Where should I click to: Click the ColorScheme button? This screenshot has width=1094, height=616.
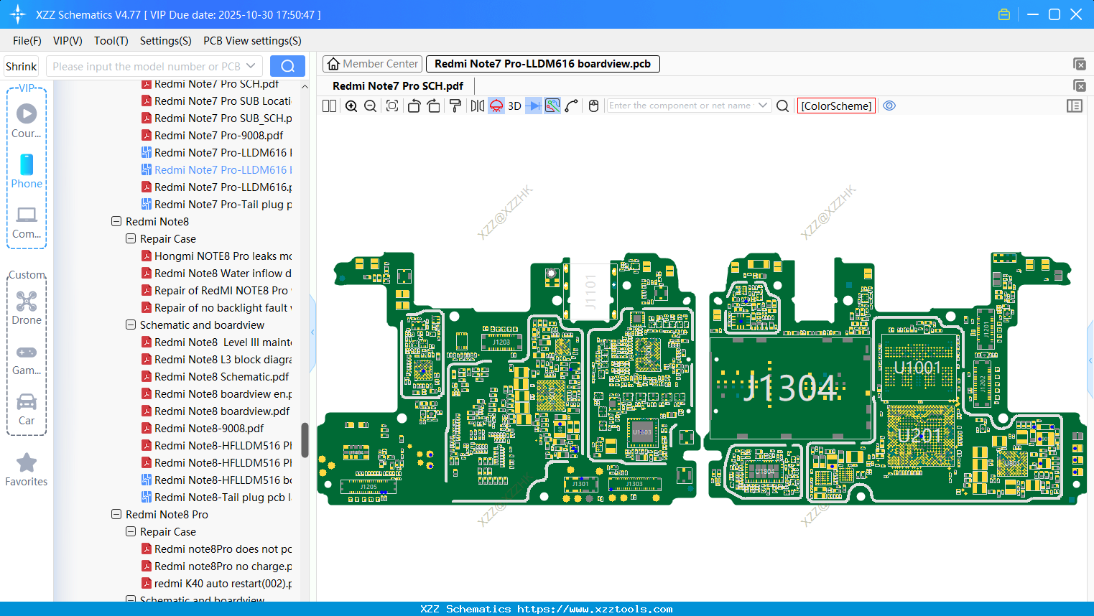tap(836, 106)
